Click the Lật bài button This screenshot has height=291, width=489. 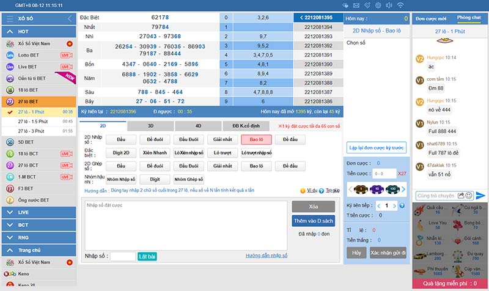(147, 256)
